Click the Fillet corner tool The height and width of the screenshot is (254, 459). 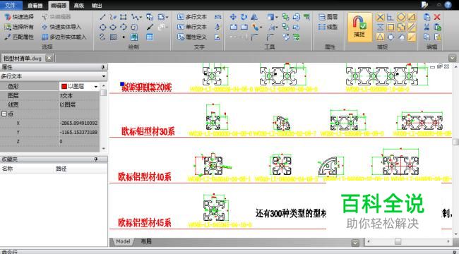click(254, 37)
